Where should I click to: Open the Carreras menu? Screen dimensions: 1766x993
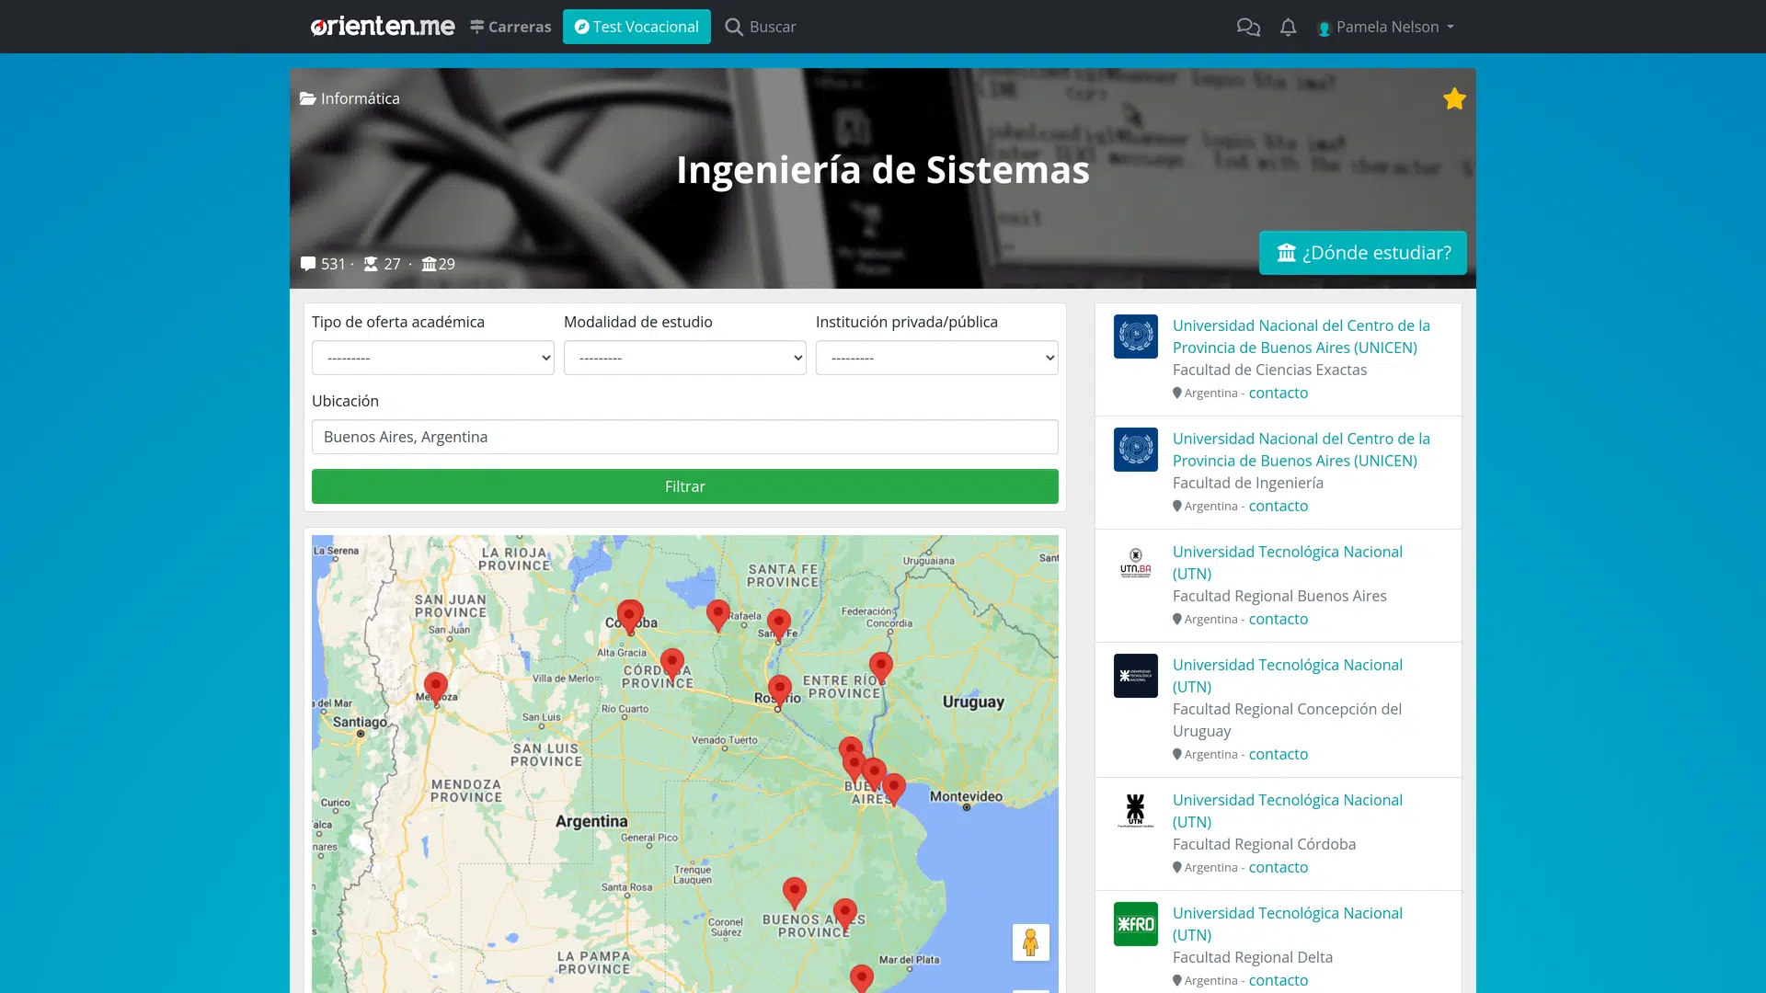pos(510,27)
